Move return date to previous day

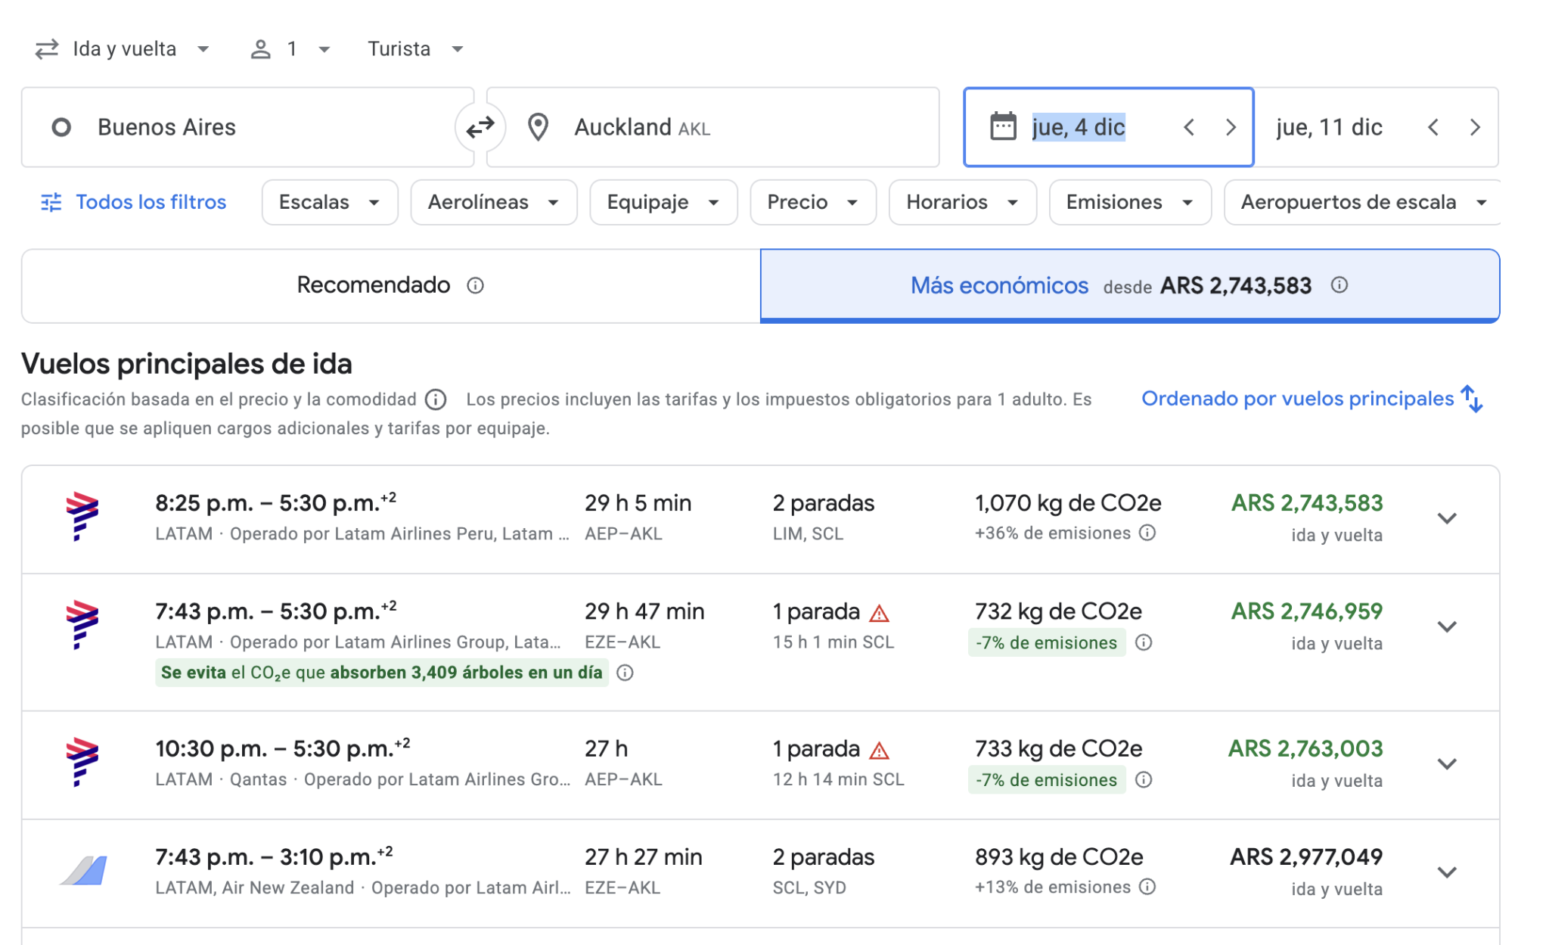point(1433,127)
